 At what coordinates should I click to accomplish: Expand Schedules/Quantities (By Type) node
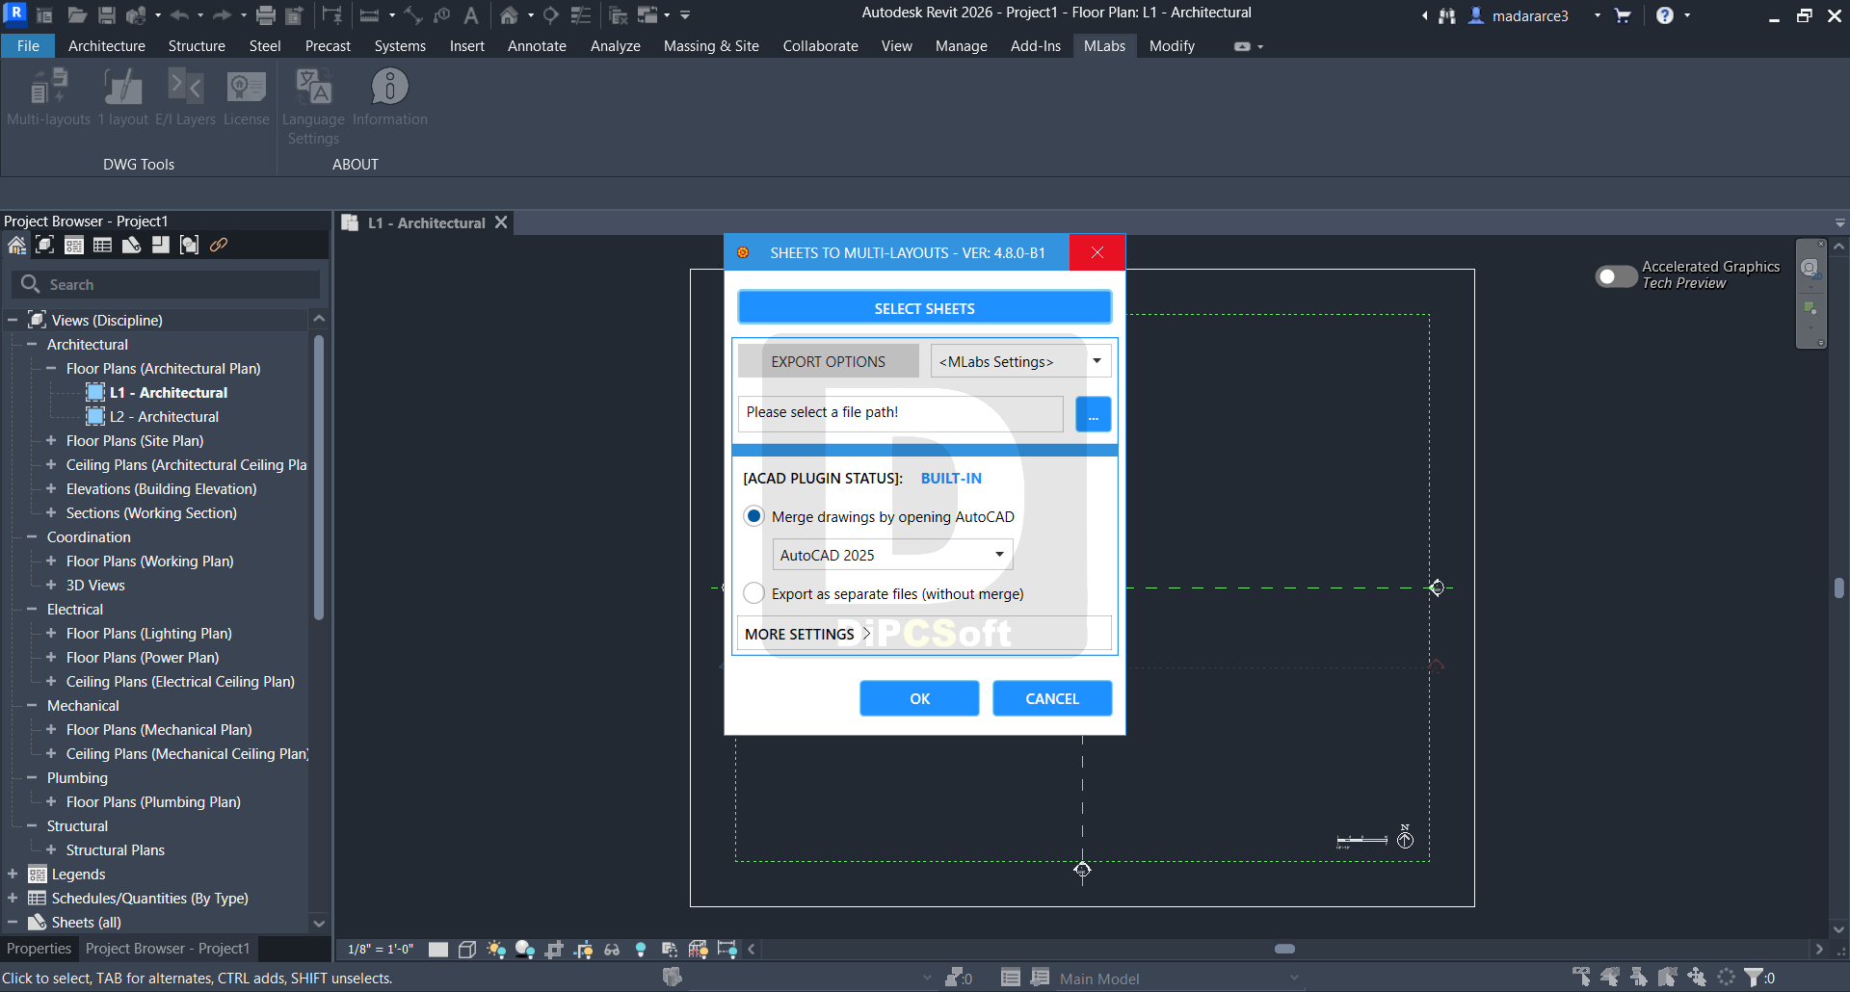click(x=13, y=898)
